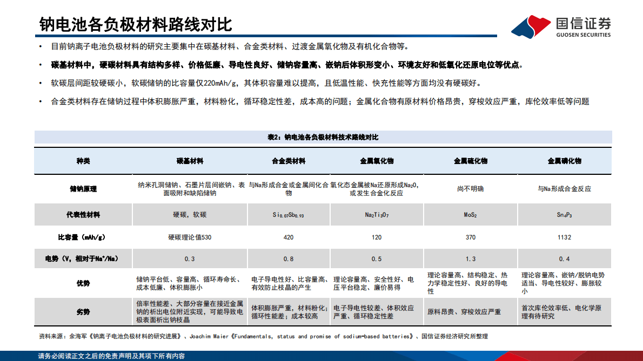Click the cell showing 硬碳理论值530
This screenshot has width=643, height=361.
(x=189, y=236)
